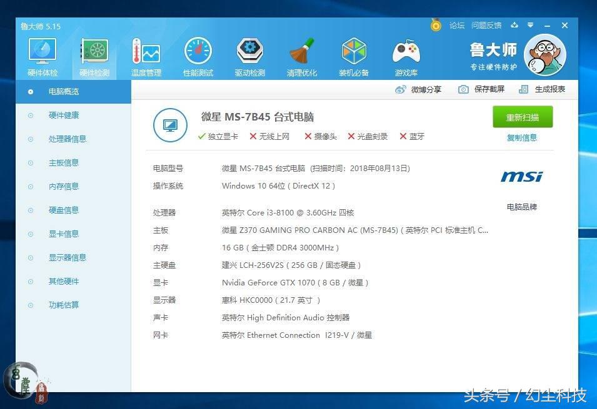Click 保存截屏 save screenshot

(489, 89)
